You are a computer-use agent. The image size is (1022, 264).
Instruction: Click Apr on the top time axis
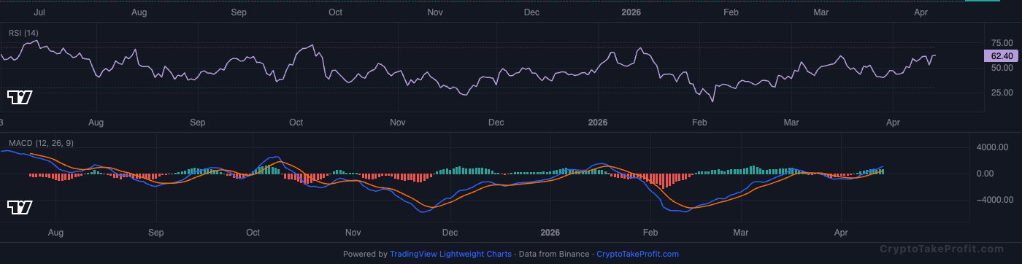point(921,12)
